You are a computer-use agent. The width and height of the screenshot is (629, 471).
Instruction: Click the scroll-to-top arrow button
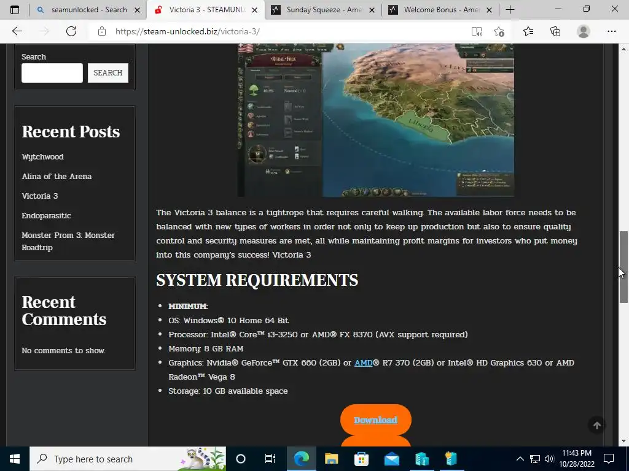pyautogui.click(x=597, y=426)
